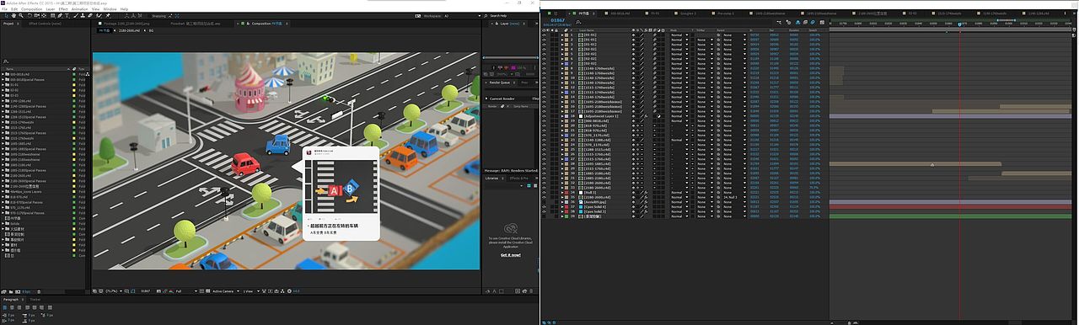
Task: Select the Roto Brush tool
Action: coord(99,15)
